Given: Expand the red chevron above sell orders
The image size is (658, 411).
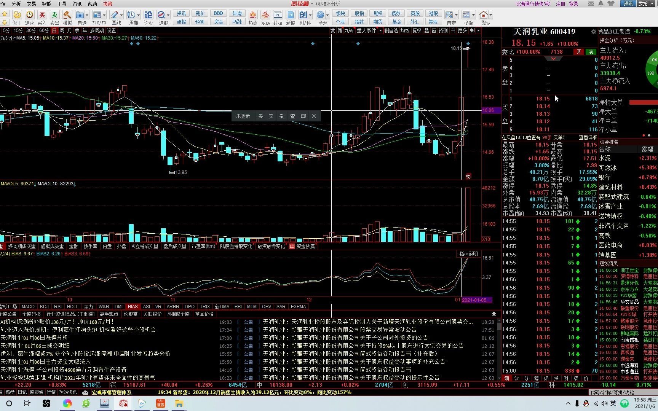Looking at the screenshot, I should click(x=553, y=59).
